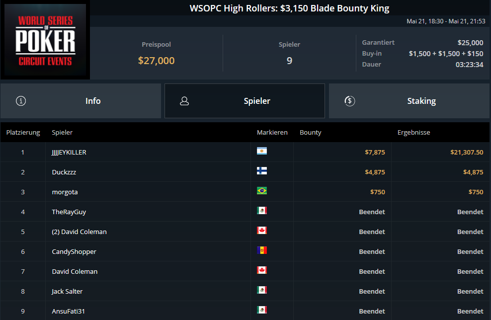Click the info circle icon
This screenshot has width=491, height=320.
click(x=21, y=101)
